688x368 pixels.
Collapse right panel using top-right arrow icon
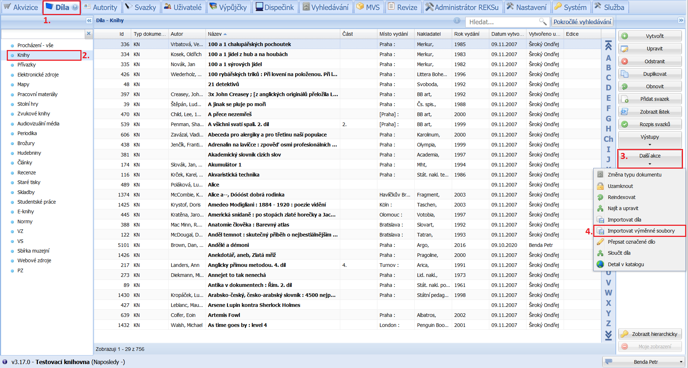click(681, 20)
